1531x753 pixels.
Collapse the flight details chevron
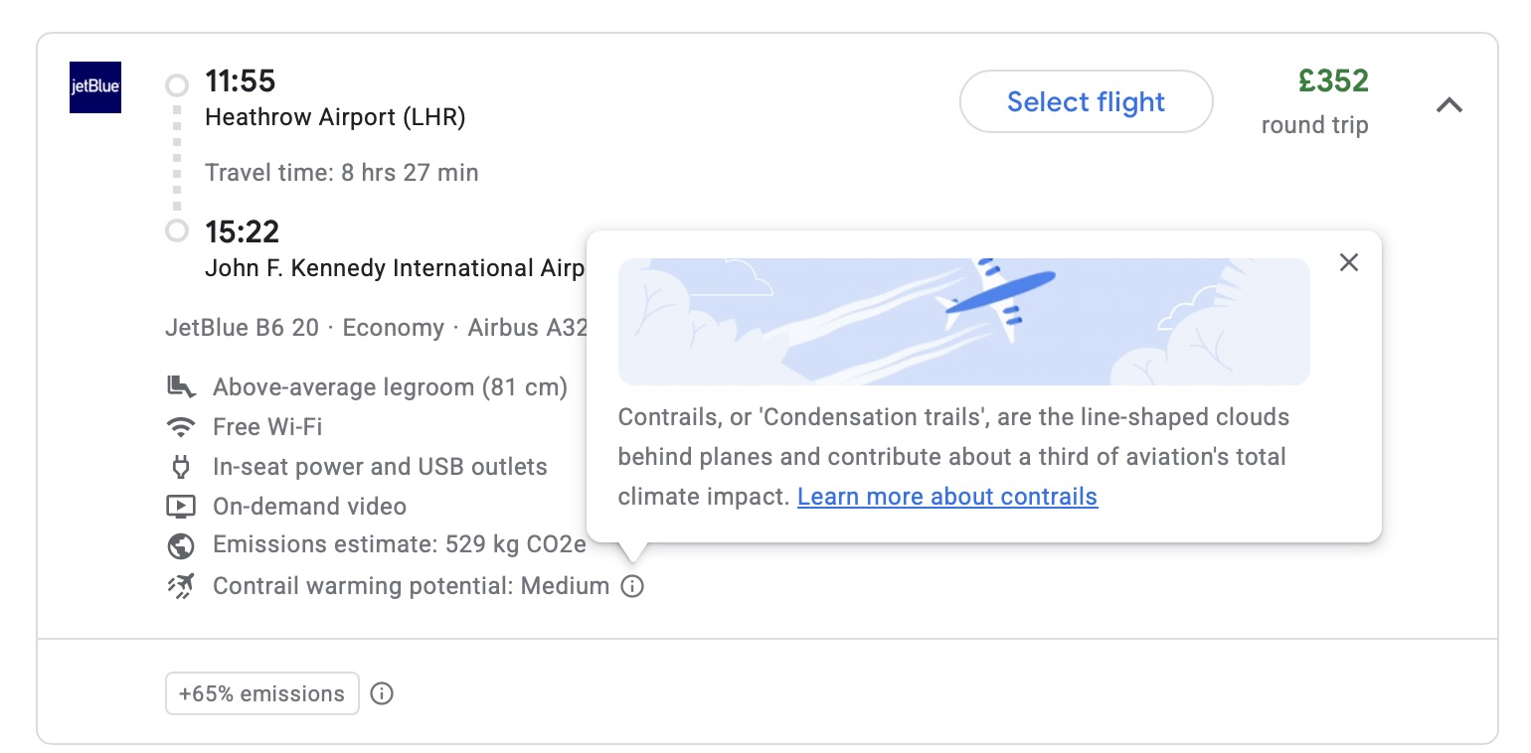click(x=1449, y=104)
